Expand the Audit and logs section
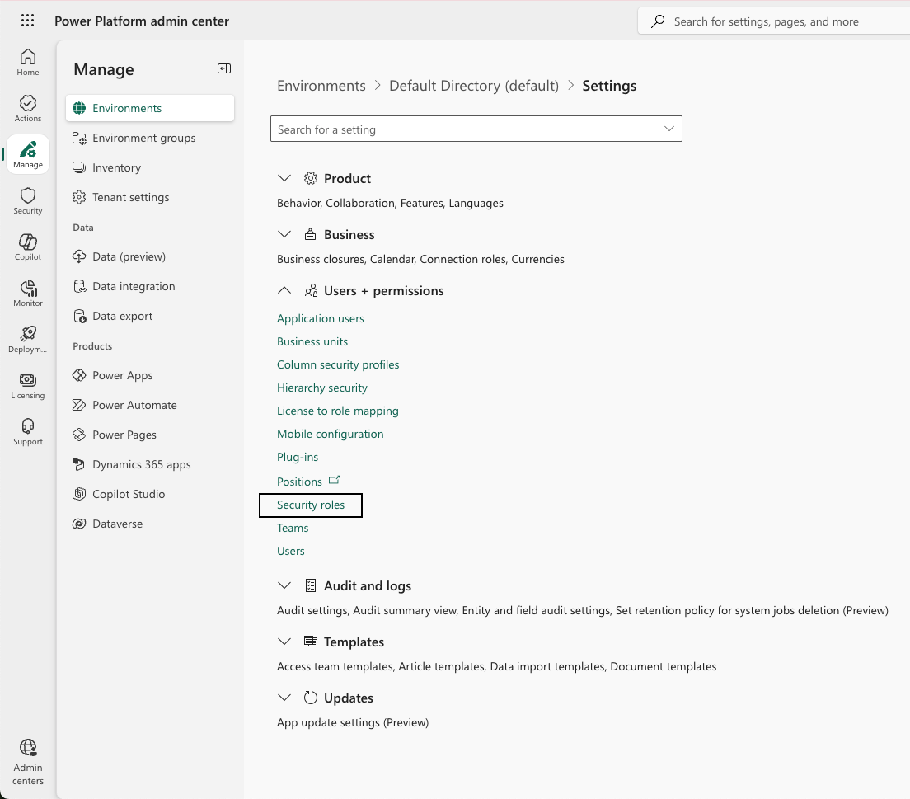 (x=284, y=585)
